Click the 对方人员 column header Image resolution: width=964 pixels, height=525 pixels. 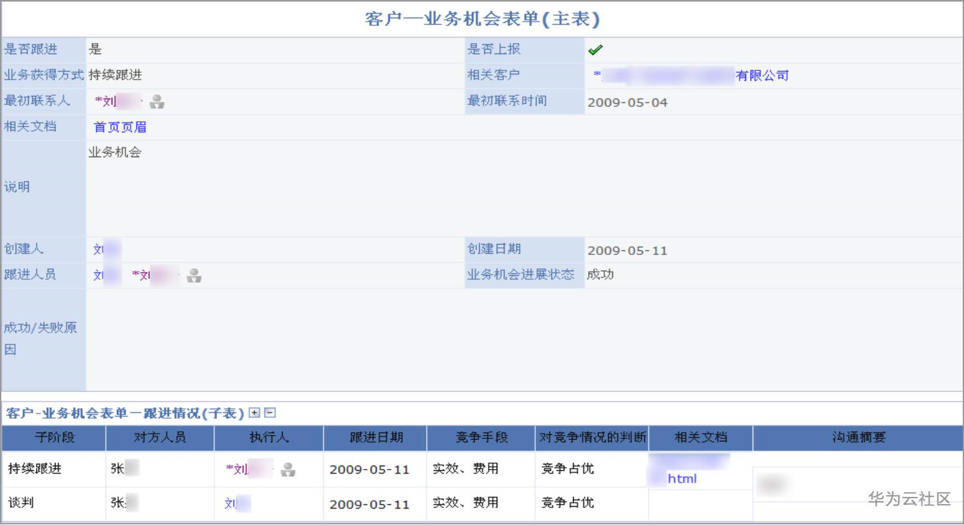(x=159, y=438)
